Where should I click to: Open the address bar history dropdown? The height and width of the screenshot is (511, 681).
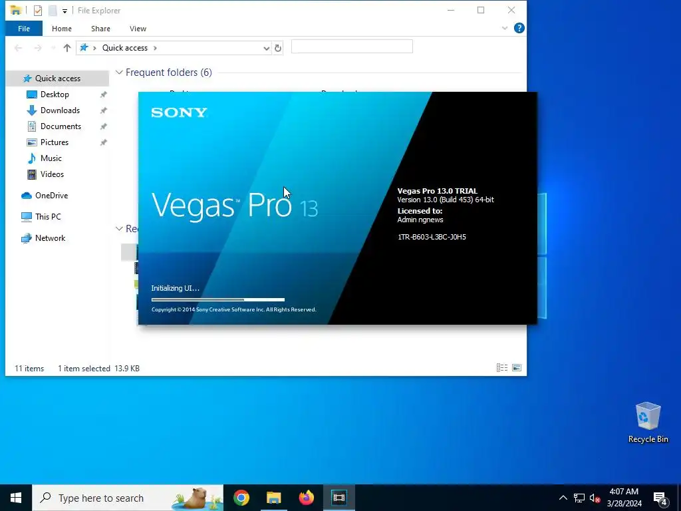[x=266, y=48]
